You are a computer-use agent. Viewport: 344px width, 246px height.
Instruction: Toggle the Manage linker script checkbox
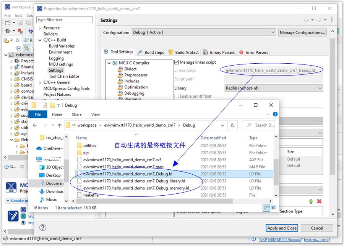(177, 62)
